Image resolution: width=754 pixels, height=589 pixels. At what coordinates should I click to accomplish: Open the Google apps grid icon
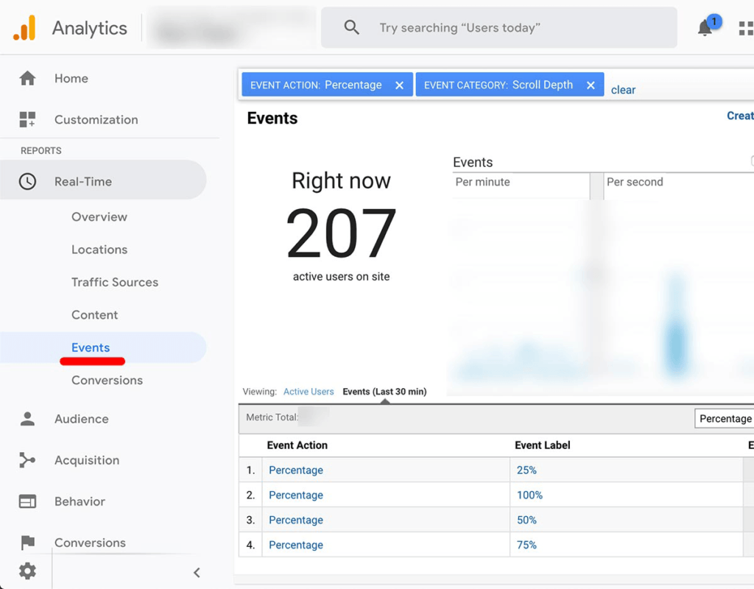pyautogui.click(x=745, y=28)
